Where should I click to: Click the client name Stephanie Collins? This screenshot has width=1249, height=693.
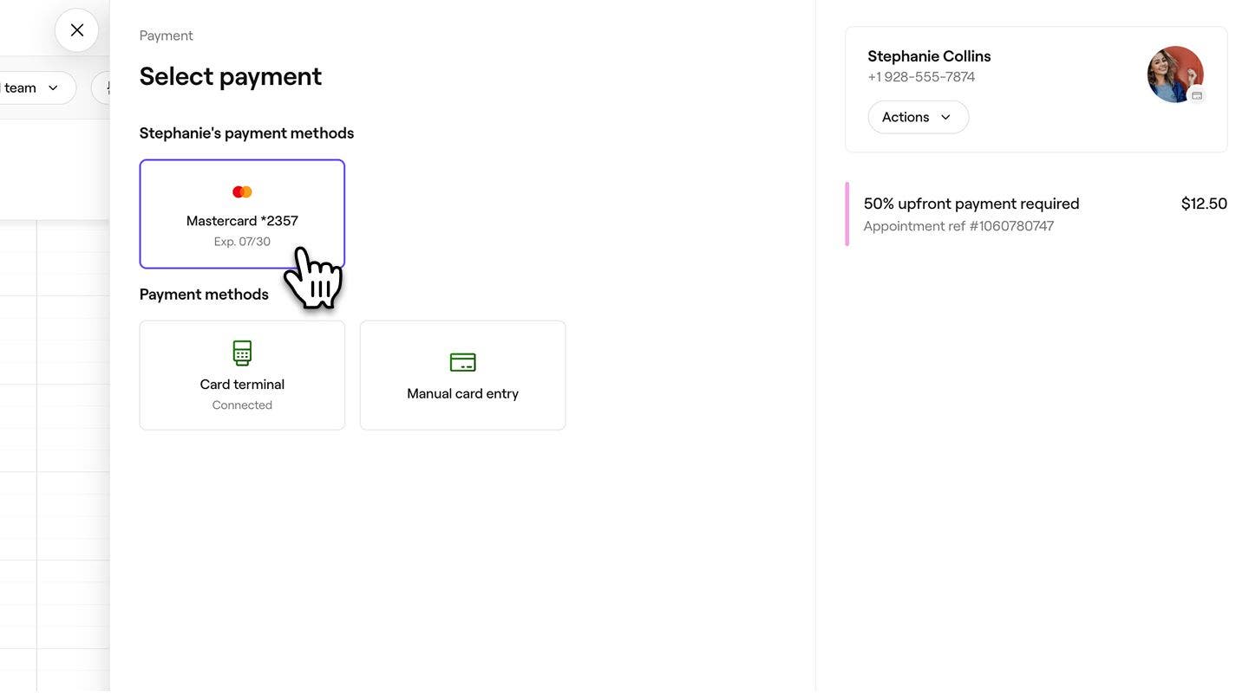click(929, 56)
